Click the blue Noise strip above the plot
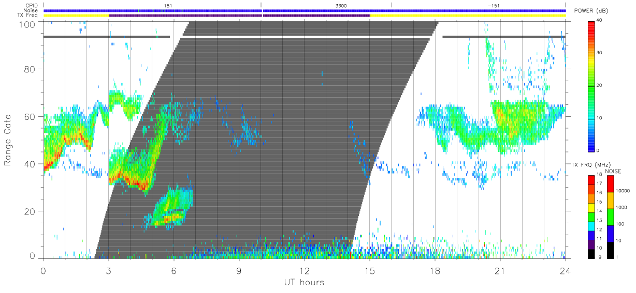Image resolution: width=636 pixels, height=293 pixels. point(305,10)
